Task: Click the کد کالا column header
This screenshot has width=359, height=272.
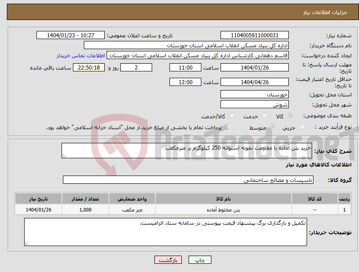Action: (x=315, y=199)
